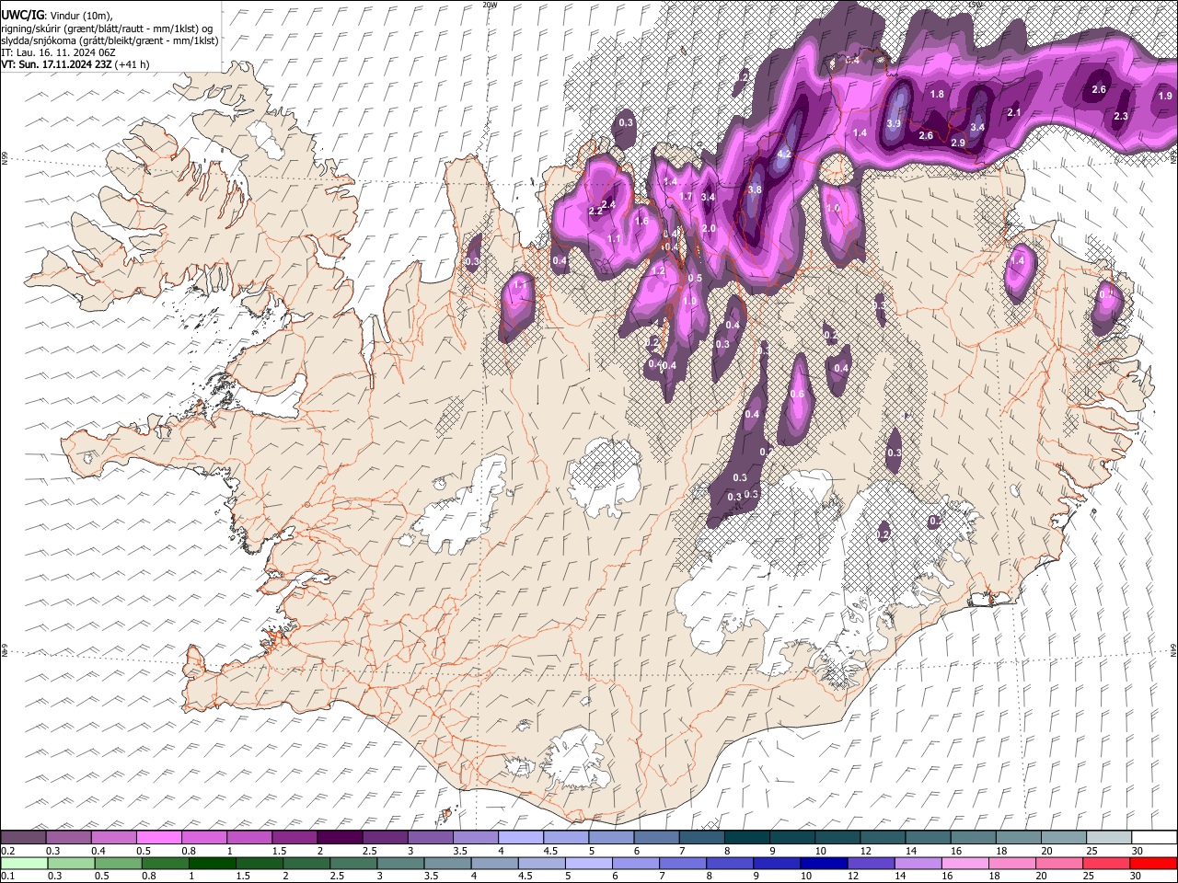
Task: Click the 20W longitude label
Action: [x=490, y=5]
